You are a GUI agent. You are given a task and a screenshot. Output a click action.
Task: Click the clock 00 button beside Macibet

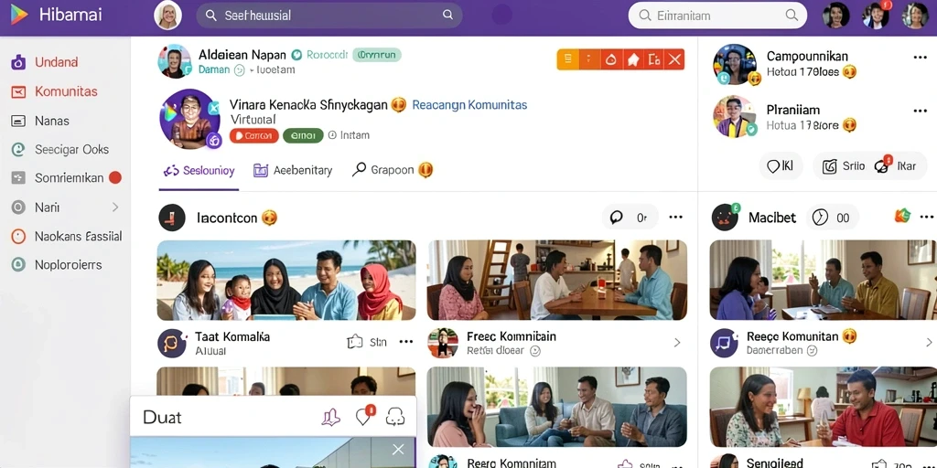coord(832,218)
